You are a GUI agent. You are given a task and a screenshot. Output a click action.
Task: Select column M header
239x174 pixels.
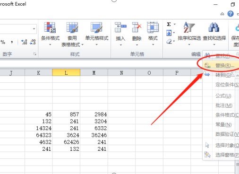tap(94, 73)
